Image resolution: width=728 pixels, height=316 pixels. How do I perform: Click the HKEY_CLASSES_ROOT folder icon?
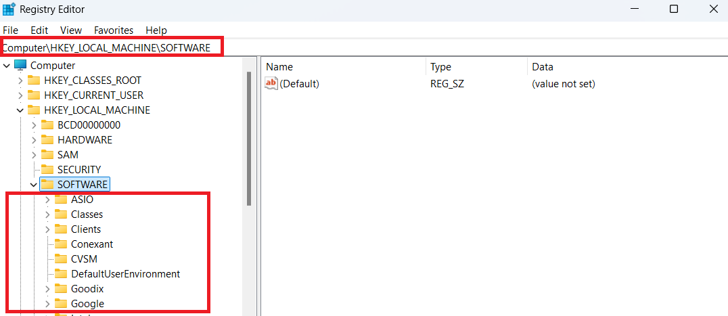point(34,81)
